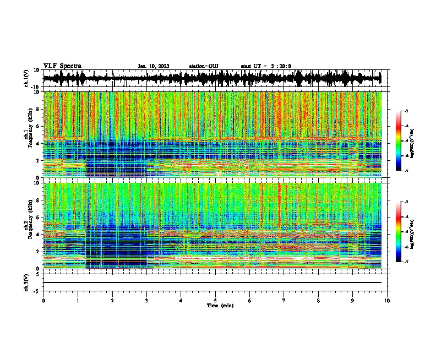Select the "ch.1(V)" axis label
The width and height of the screenshot is (436, 337).
click(x=26, y=78)
